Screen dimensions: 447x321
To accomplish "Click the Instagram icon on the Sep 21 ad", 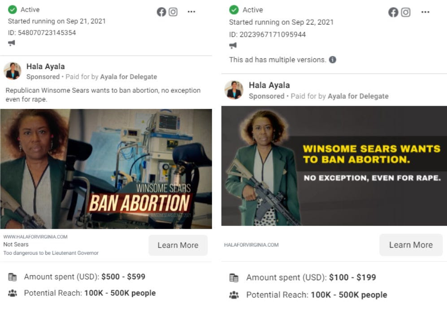I will point(173,12).
